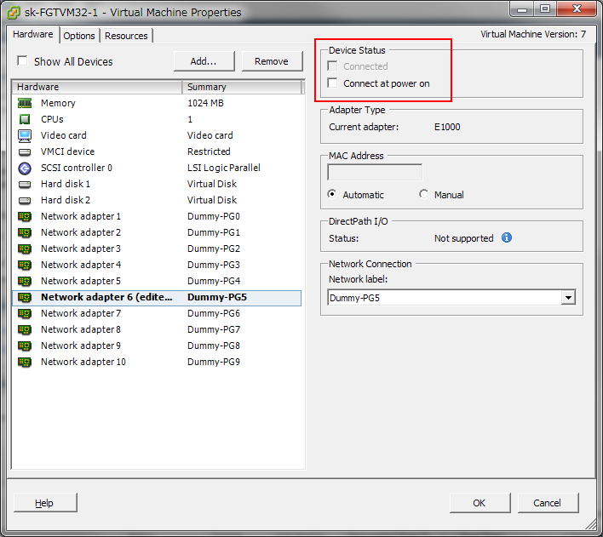Image resolution: width=603 pixels, height=537 pixels.
Task: Click the Restricted summary cell
Action: coord(209,151)
